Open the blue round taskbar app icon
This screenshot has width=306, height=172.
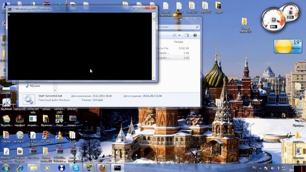[x=62, y=168]
